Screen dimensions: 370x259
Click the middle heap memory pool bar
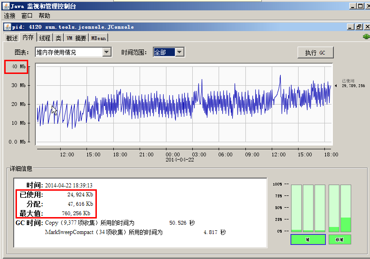pyautogui.click(x=308, y=208)
